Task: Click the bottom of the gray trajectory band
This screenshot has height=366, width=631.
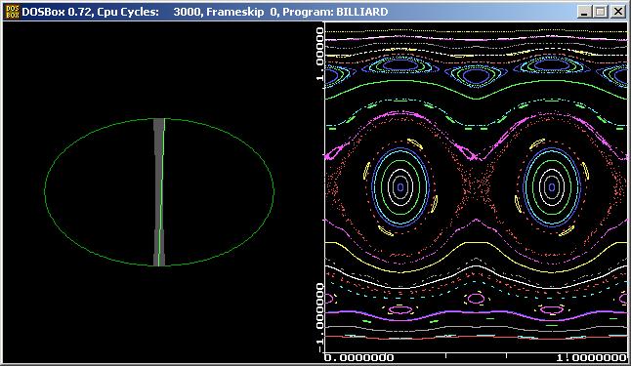Action: coord(159,264)
